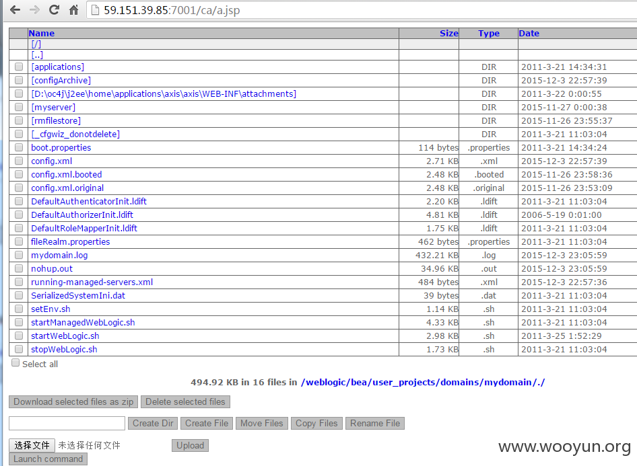Click the Launch command button
637x466 pixels.
point(48,459)
